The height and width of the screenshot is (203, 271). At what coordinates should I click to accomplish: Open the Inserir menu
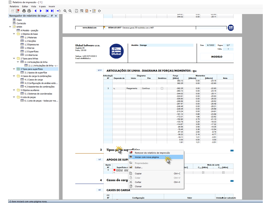coord(52,6)
